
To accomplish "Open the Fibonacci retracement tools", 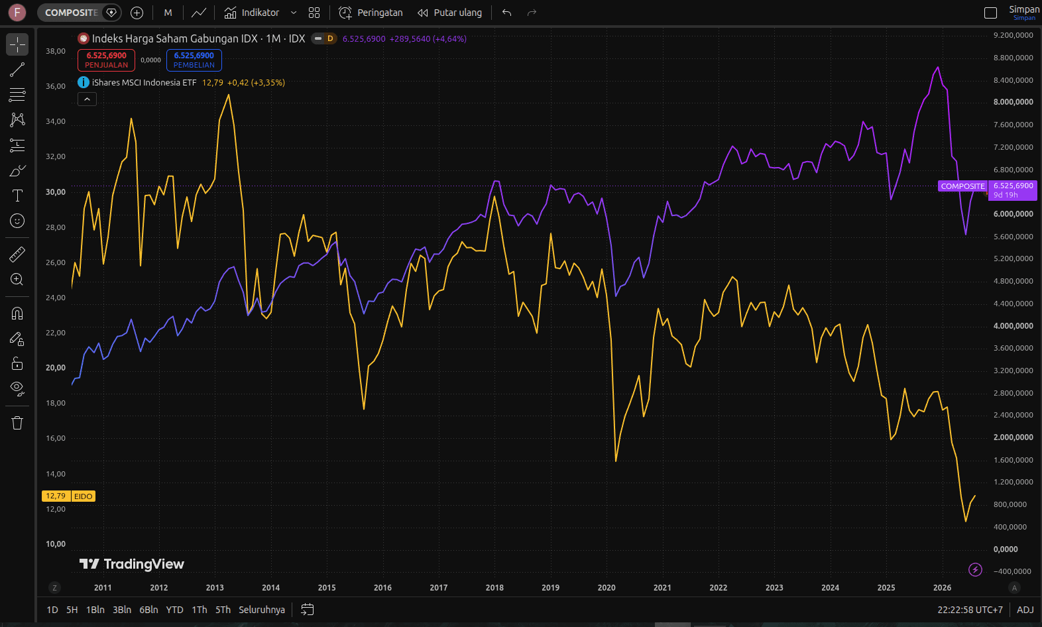I will [x=17, y=95].
